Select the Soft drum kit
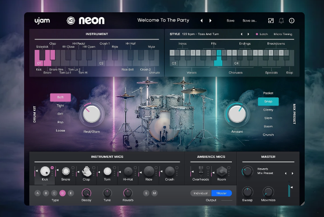This screenshot has height=217, width=324. coord(61,97)
